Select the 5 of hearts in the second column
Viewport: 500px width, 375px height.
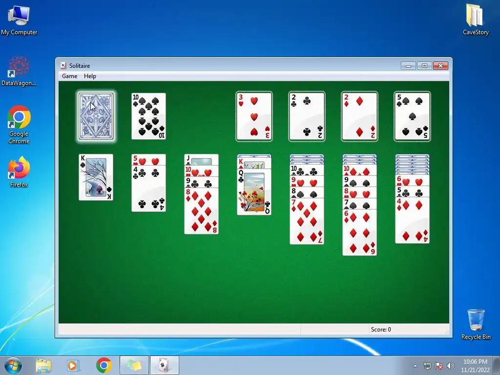(148, 160)
